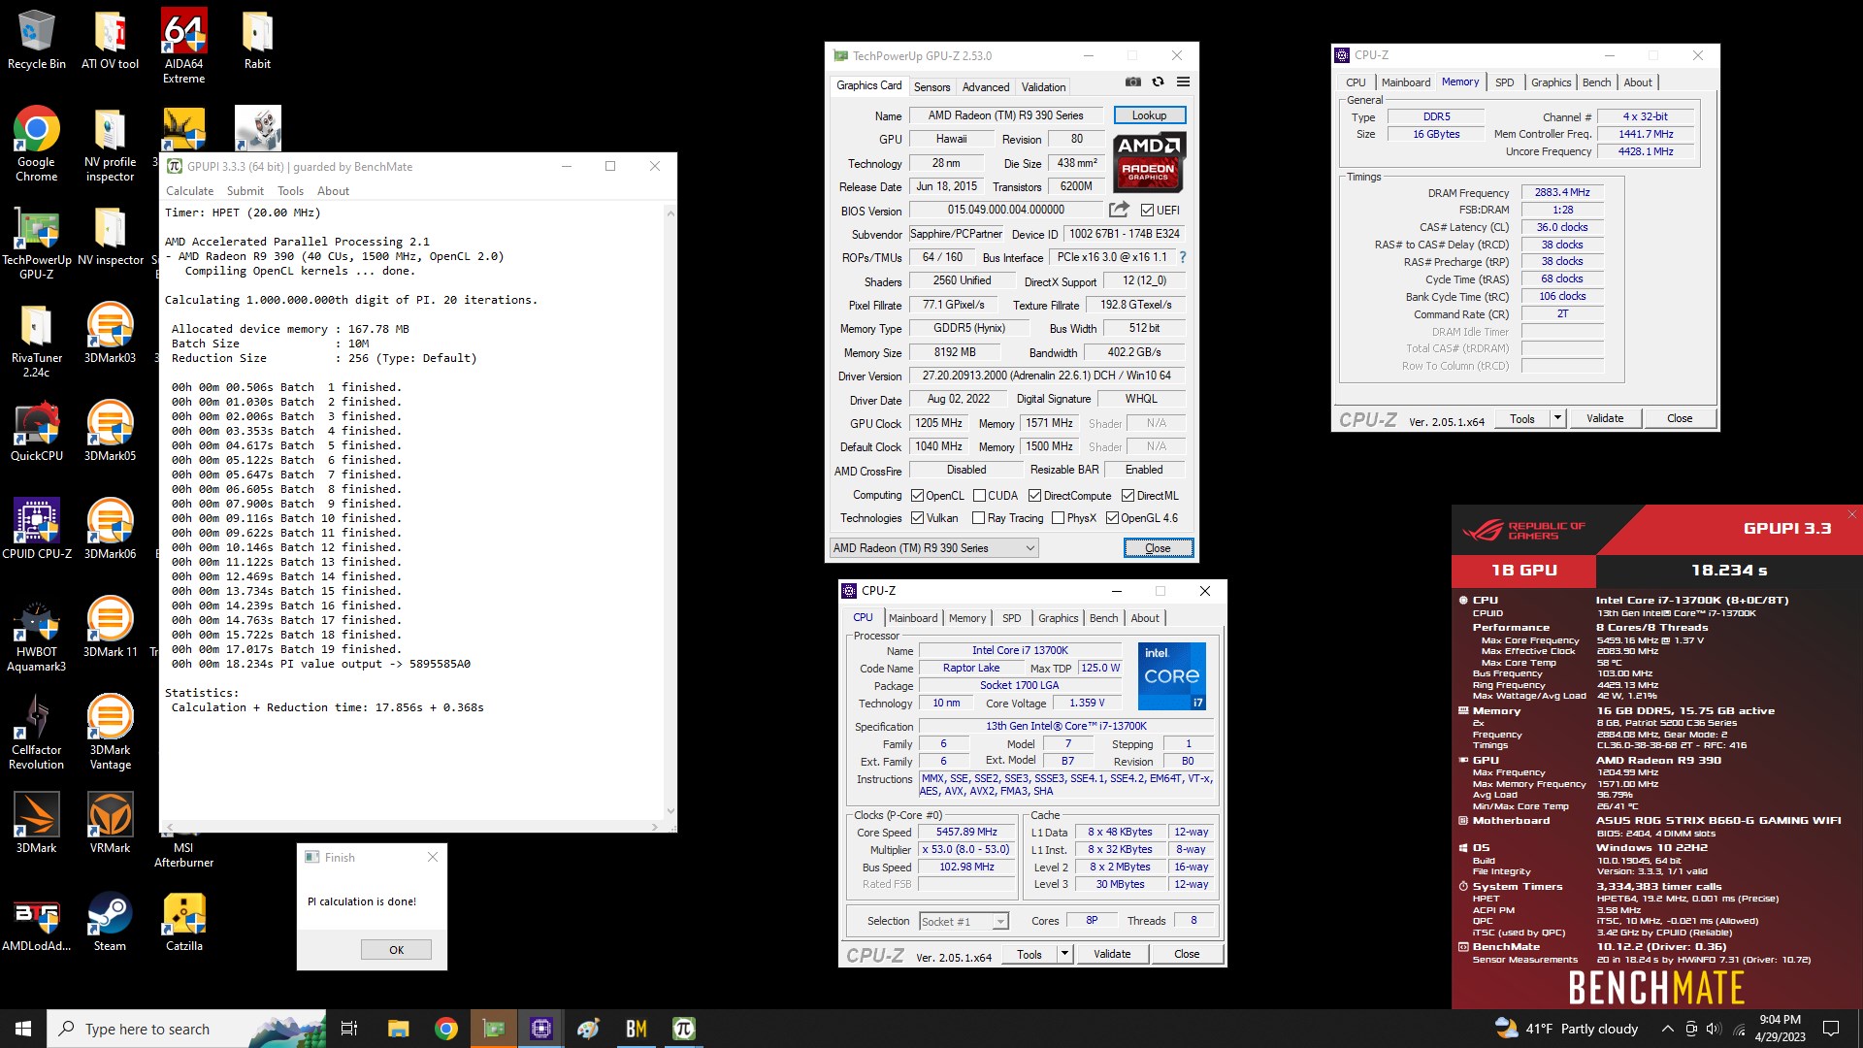The image size is (1863, 1048).
Task: Launch Catzilla desktop shortcut
Action: coord(183,922)
